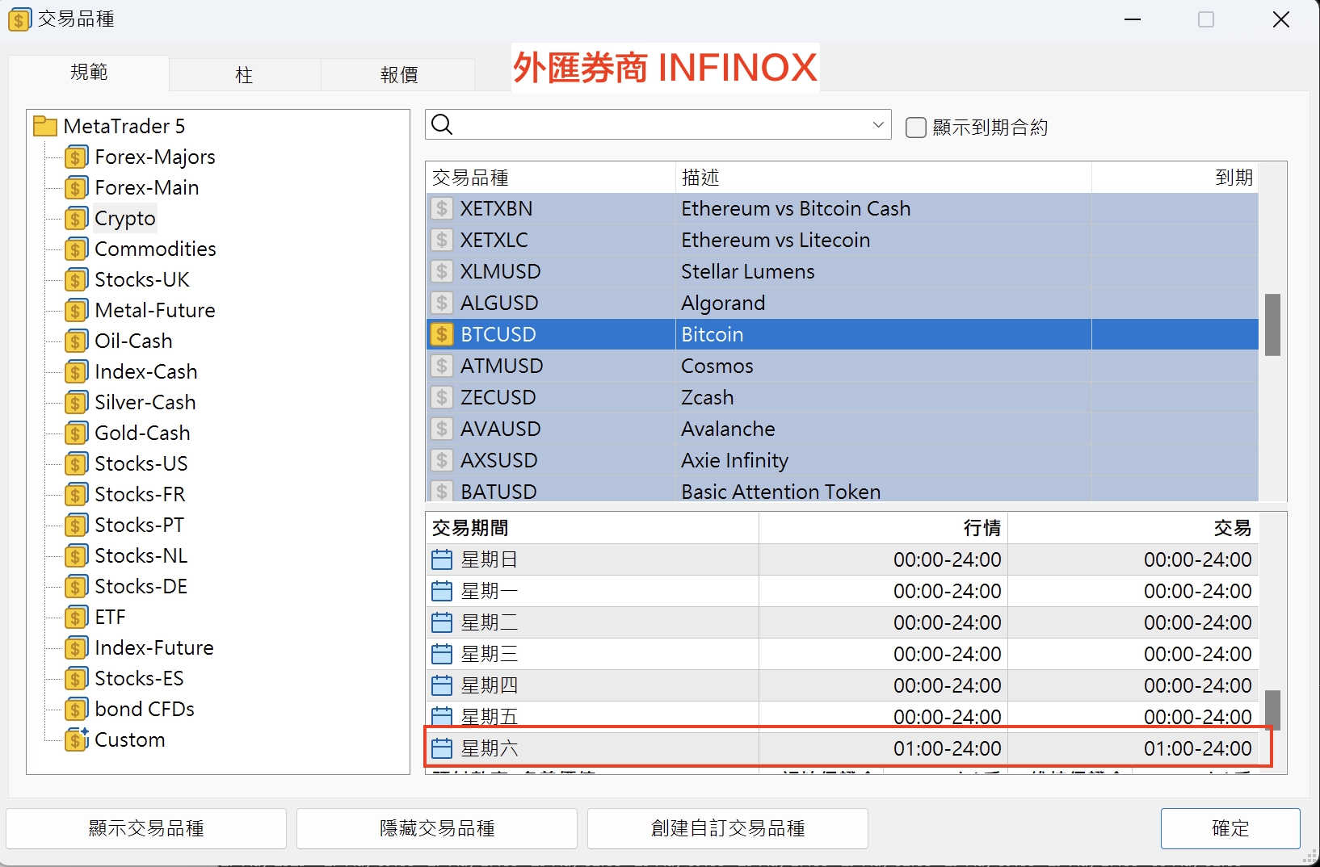Image resolution: width=1320 pixels, height=867 pixels.
Task: Click the Metal-Future group icon
Action: pyautogui.click(x=76, y=311)
